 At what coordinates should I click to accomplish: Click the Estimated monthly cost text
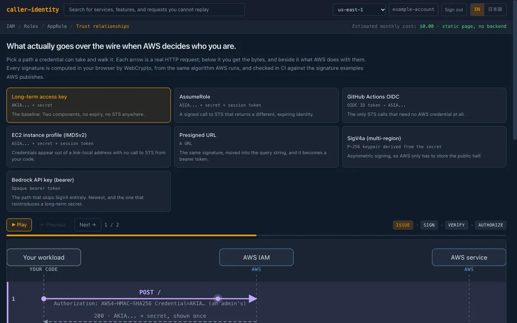tap(429, 26)
